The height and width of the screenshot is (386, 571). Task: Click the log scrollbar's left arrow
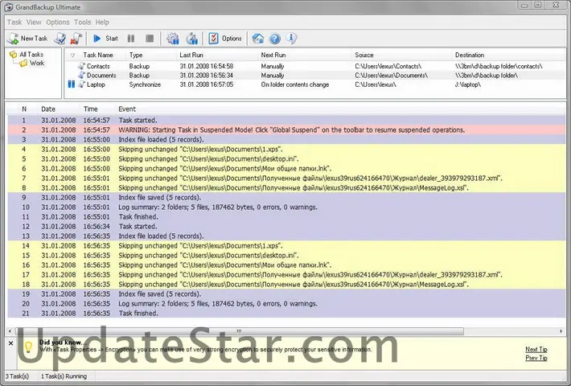(x=10, y=331)
